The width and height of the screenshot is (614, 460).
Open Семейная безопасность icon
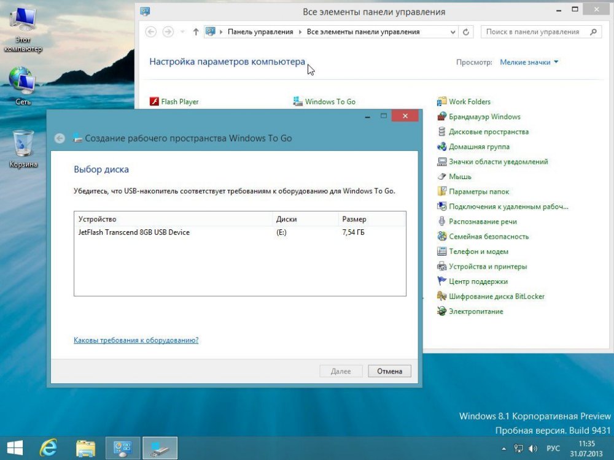pyautogui.click(x=441, y=236)
